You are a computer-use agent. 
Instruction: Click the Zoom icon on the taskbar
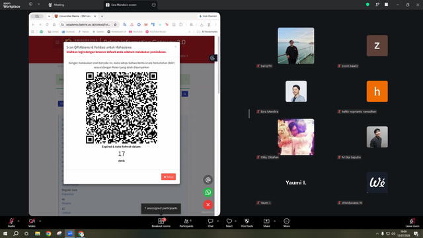(70, 233)
